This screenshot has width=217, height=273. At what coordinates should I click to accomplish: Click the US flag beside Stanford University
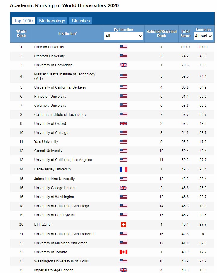(x=123, y=56)
